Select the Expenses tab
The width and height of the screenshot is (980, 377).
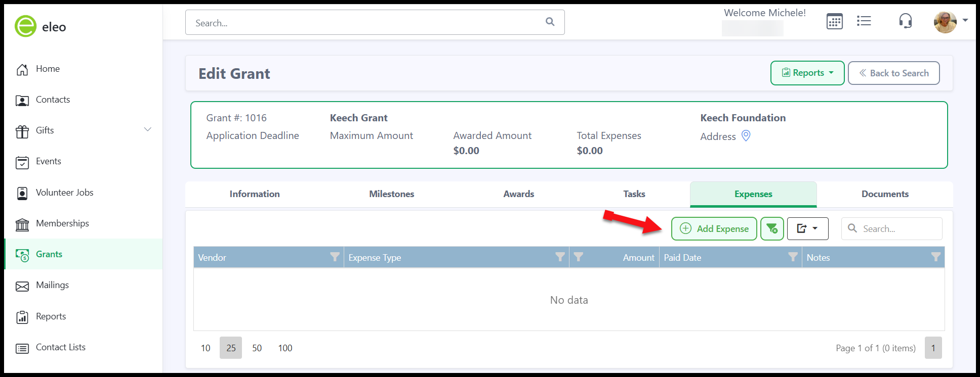[753, 194]
